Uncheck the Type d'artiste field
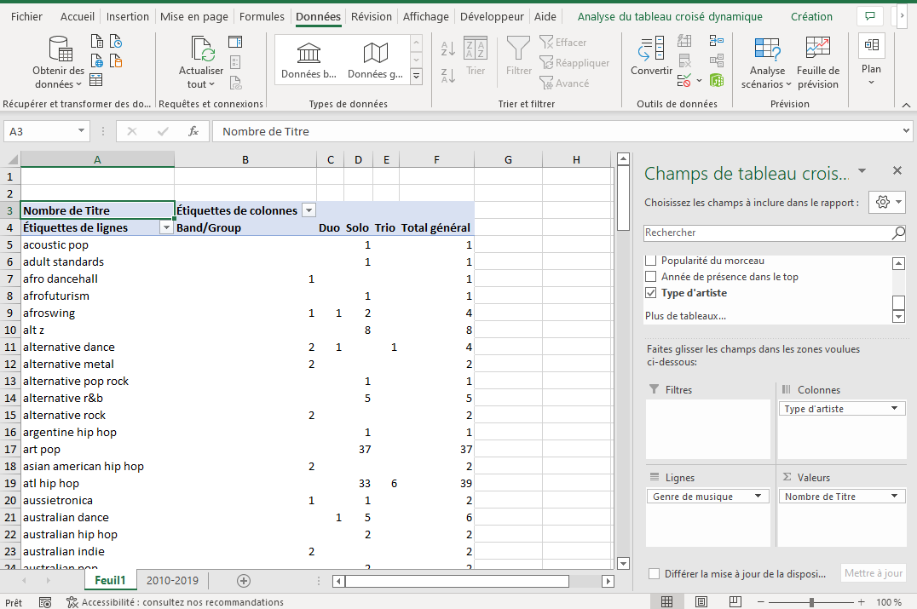The width and height of the screenshot is (917, 609). (x=650, y=293)
